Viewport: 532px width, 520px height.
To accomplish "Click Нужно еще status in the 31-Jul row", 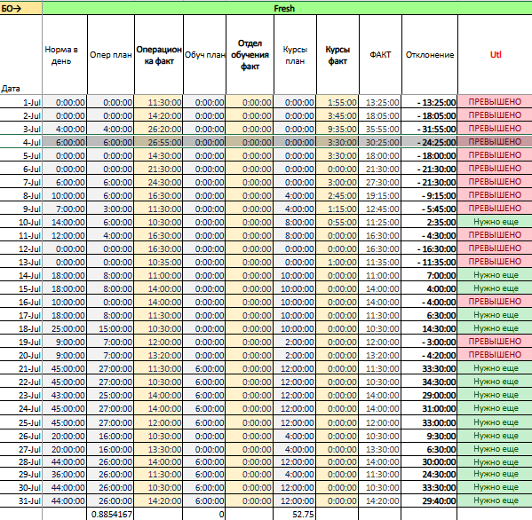I will (495, 500).
